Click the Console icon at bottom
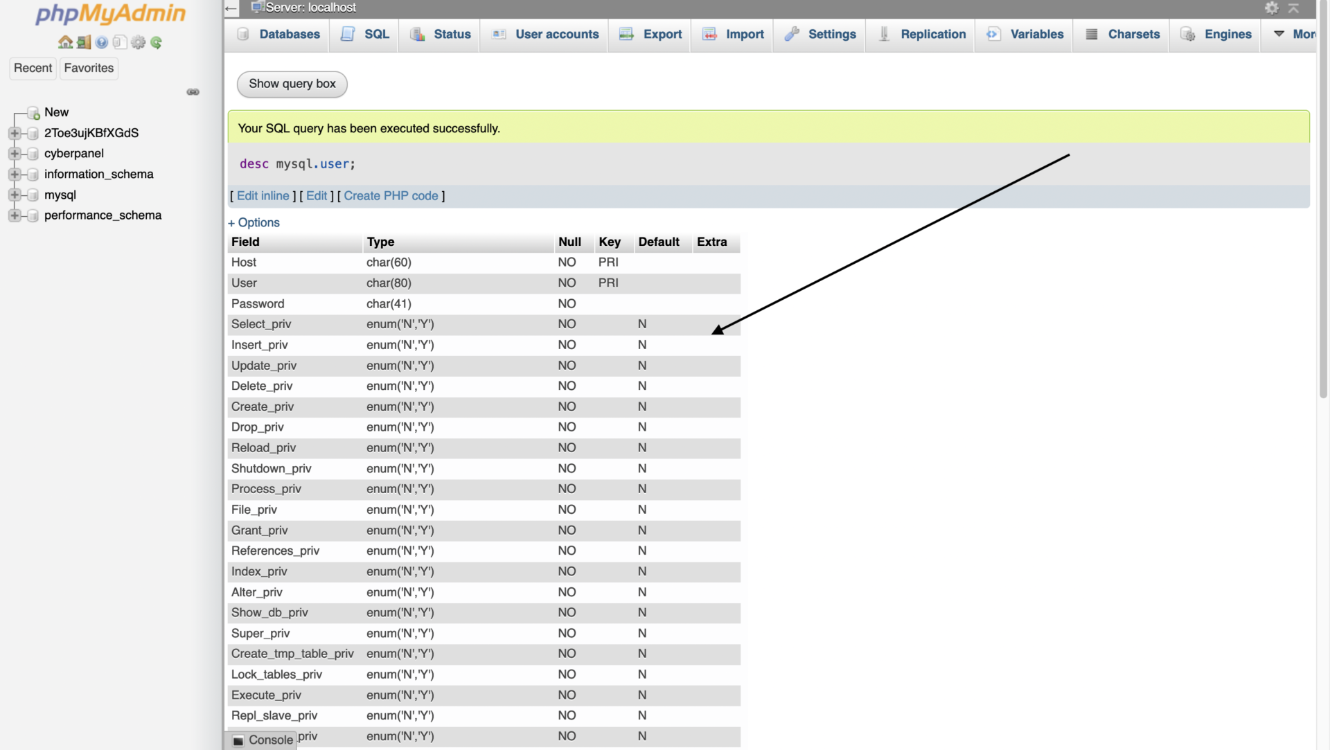1330x750 pixels. point(238,740)
